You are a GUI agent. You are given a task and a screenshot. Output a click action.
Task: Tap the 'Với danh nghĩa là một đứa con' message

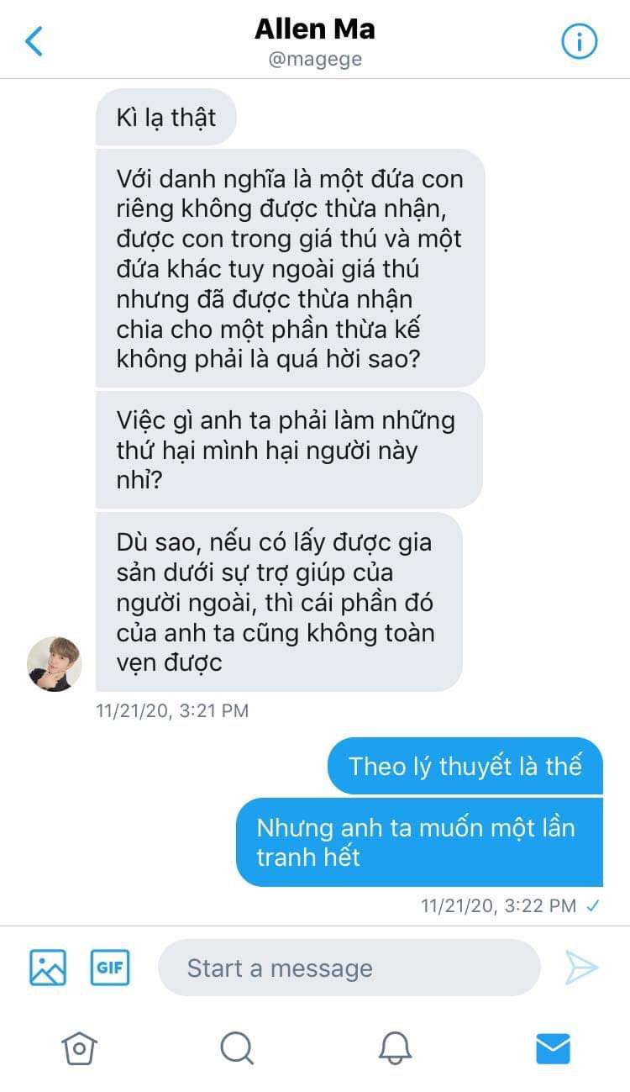coord(291,268)
